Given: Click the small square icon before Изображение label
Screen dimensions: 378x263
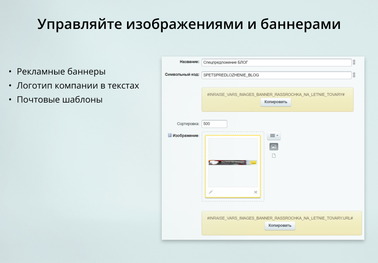Looking at the screenshot, I should 169,136.
